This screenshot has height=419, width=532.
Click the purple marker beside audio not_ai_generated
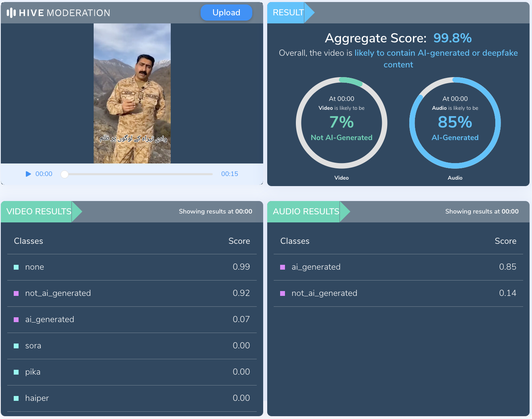pyautogui.click(x=283, y=293)
